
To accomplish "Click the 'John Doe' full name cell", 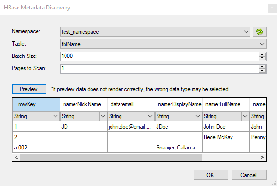I will tap(226, 127).
